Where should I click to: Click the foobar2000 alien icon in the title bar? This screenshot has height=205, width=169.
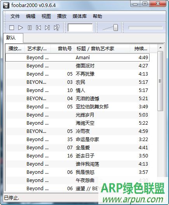click(6, 5)
